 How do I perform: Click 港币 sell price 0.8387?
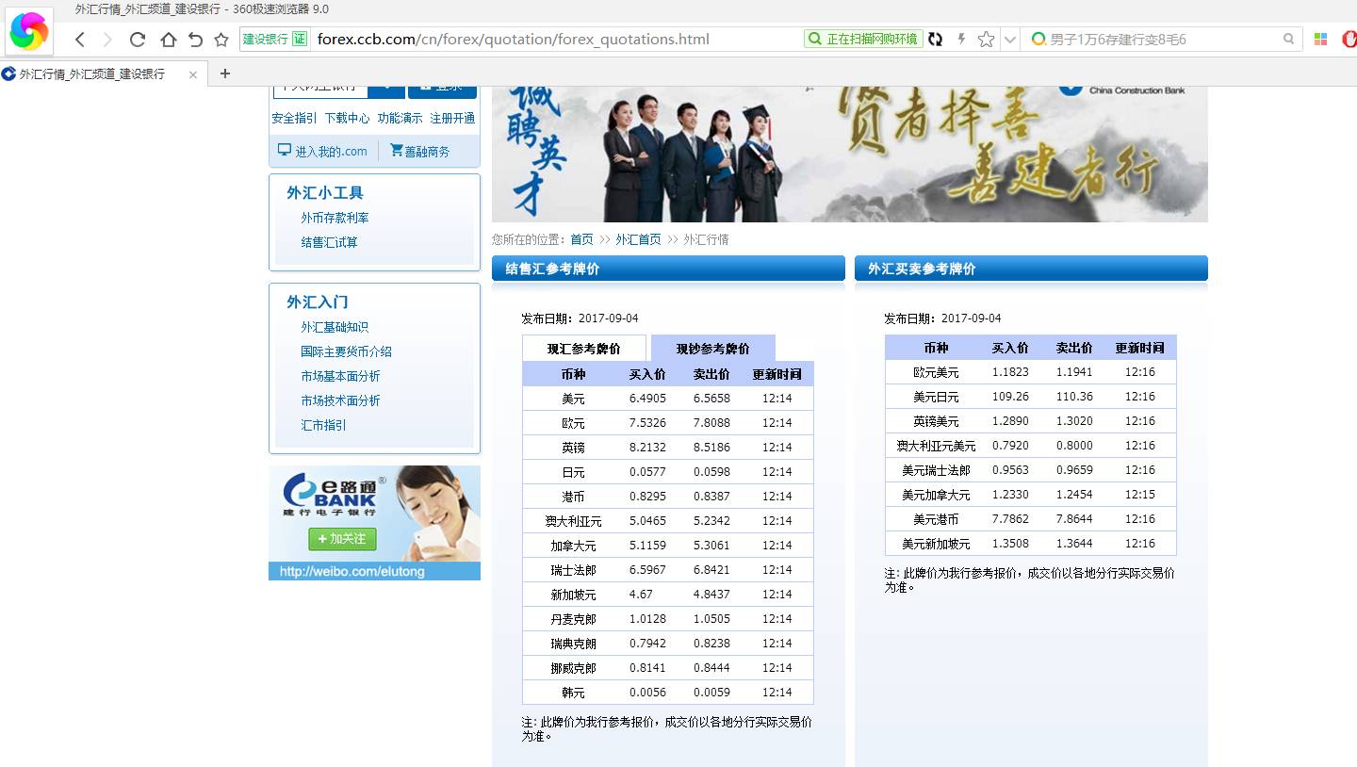pyautogui.click(x=711, y=497)
